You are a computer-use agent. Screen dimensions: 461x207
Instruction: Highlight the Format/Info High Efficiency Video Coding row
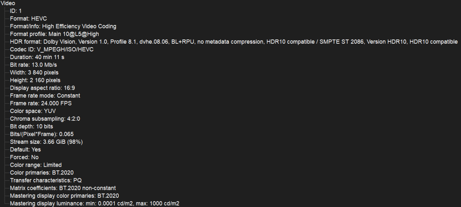(x=63, y=26)
